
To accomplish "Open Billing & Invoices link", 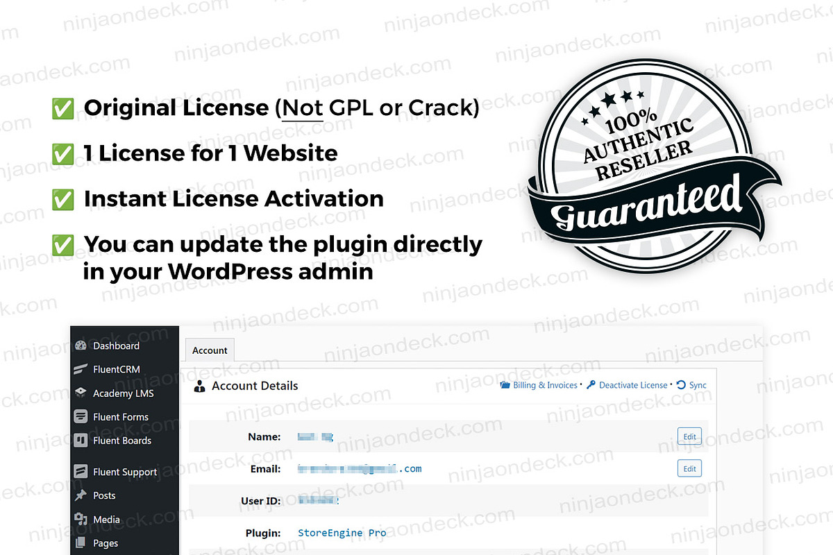I will (x=545, y=385).
